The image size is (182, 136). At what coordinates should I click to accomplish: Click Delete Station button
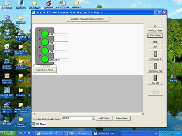(122, 118)
